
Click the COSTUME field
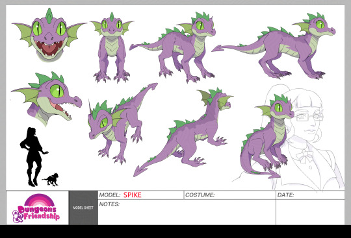229,195
